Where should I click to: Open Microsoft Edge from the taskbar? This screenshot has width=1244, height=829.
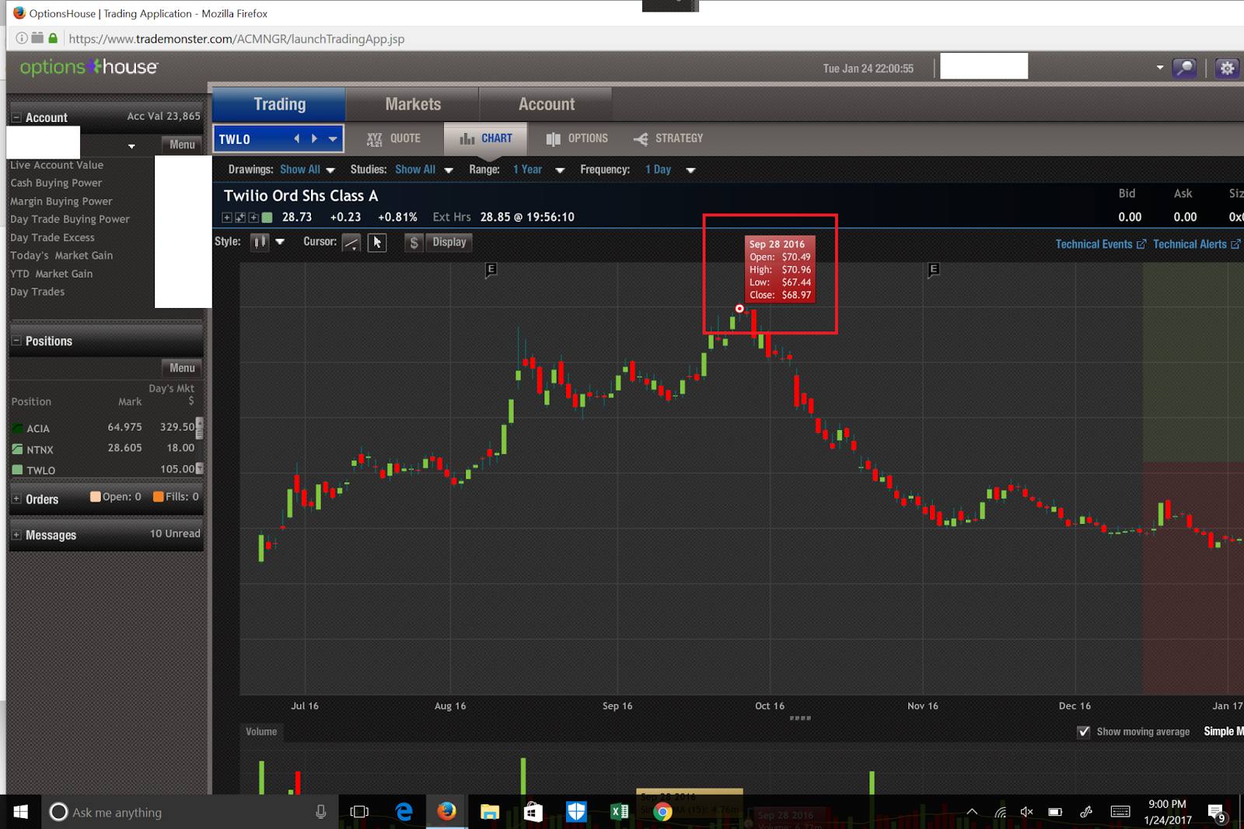404,812
